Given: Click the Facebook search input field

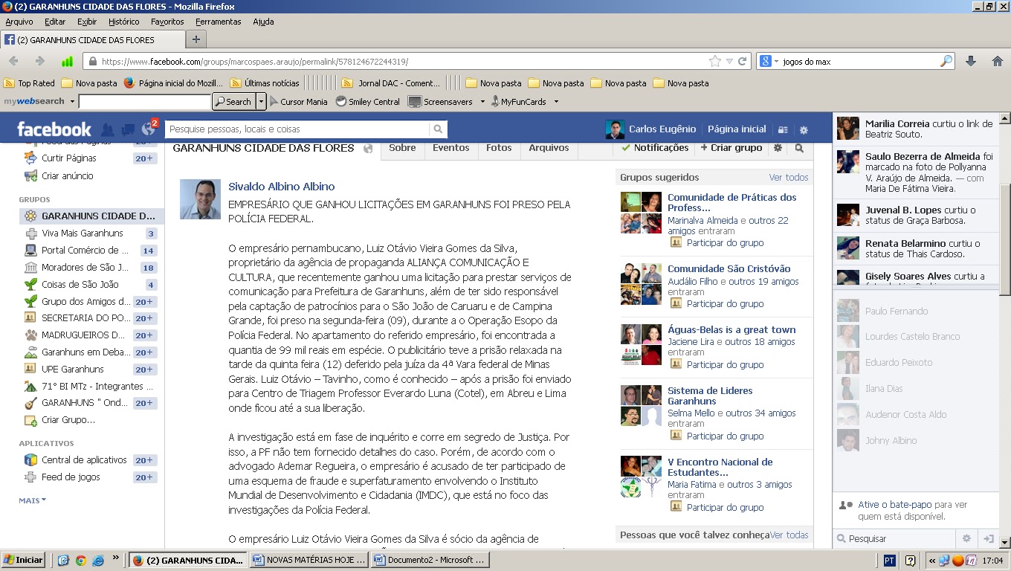Looking at the screenshot, I should click(x=297, y=129).
